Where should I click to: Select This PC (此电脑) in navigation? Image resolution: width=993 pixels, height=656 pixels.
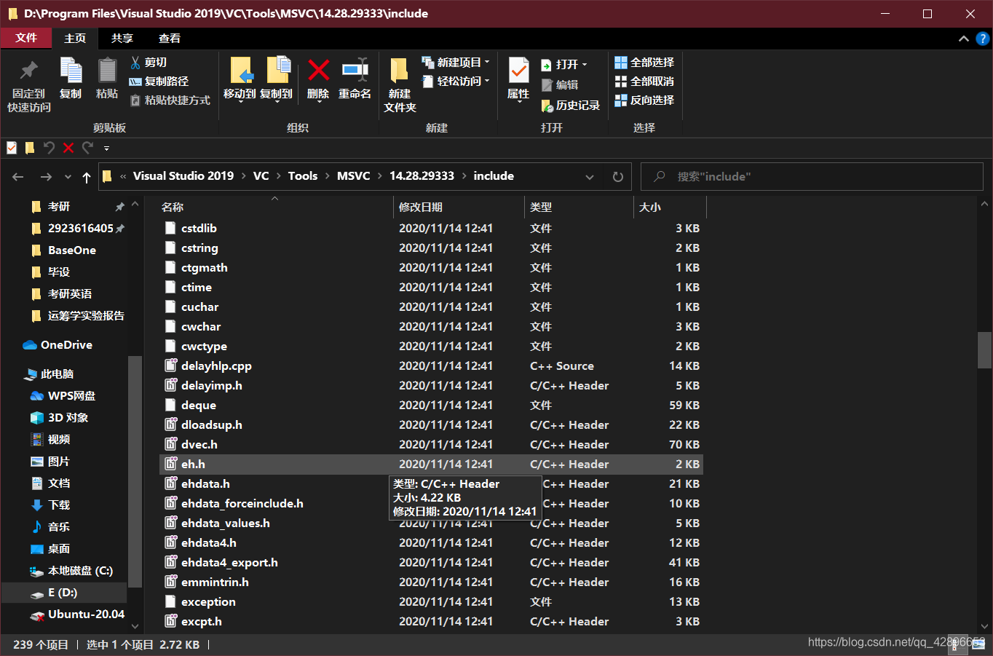[57, 374]
